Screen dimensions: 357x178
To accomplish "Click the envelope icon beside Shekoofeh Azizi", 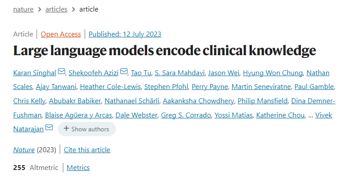I will [x=124, y=72].
